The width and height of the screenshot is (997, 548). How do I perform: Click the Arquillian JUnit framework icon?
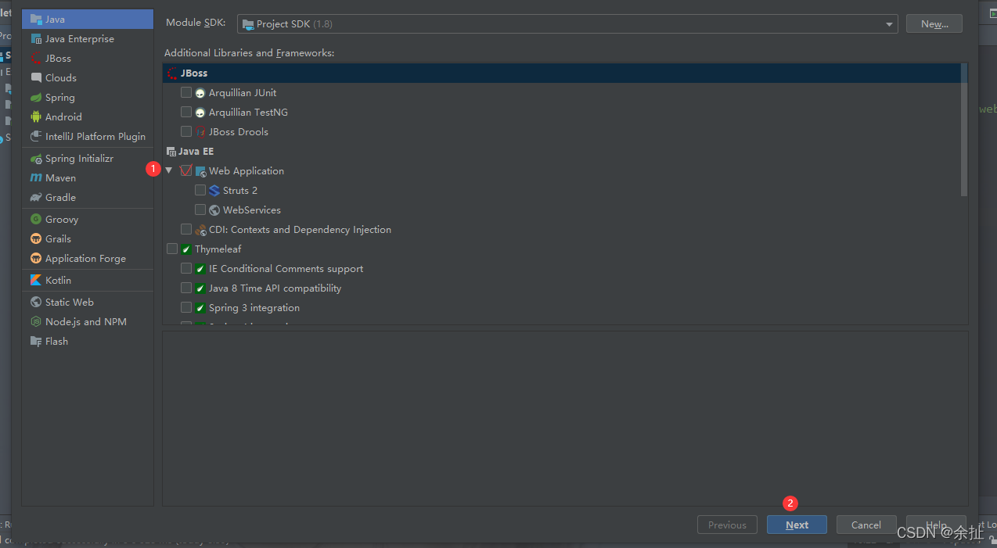[200, 92]
